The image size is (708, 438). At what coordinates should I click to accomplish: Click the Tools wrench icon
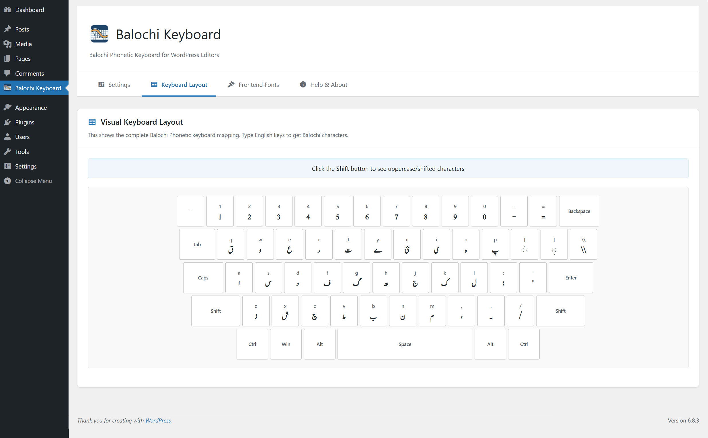tap(7, 152)
